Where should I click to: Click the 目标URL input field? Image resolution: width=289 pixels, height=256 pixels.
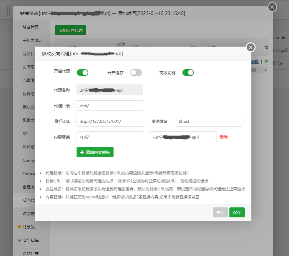110,121
